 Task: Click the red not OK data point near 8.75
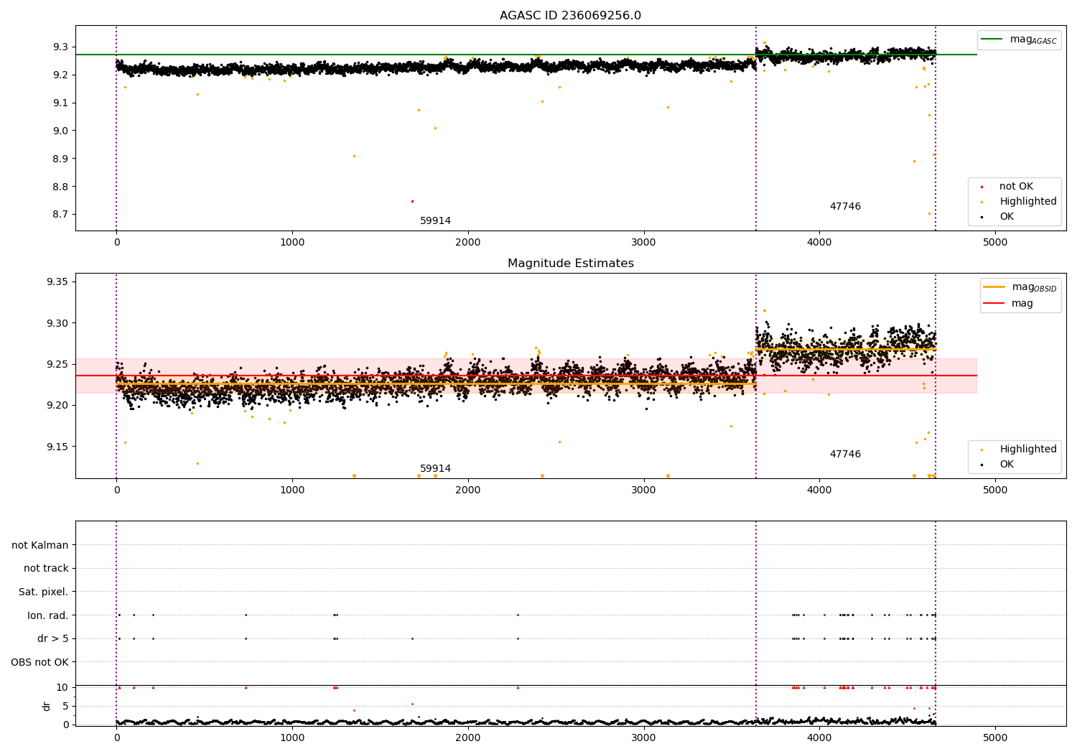(x=412, y=201)
